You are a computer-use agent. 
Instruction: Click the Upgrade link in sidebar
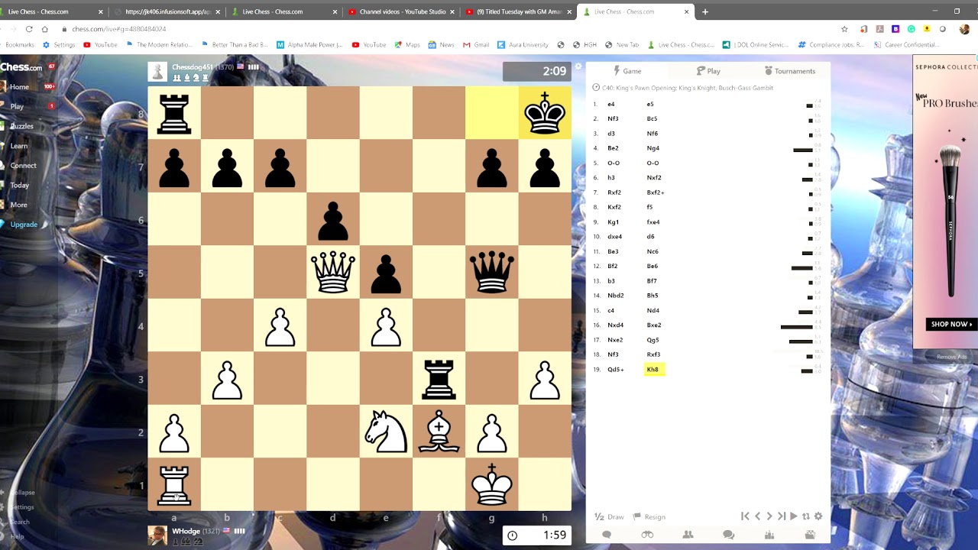click(24, 225)
